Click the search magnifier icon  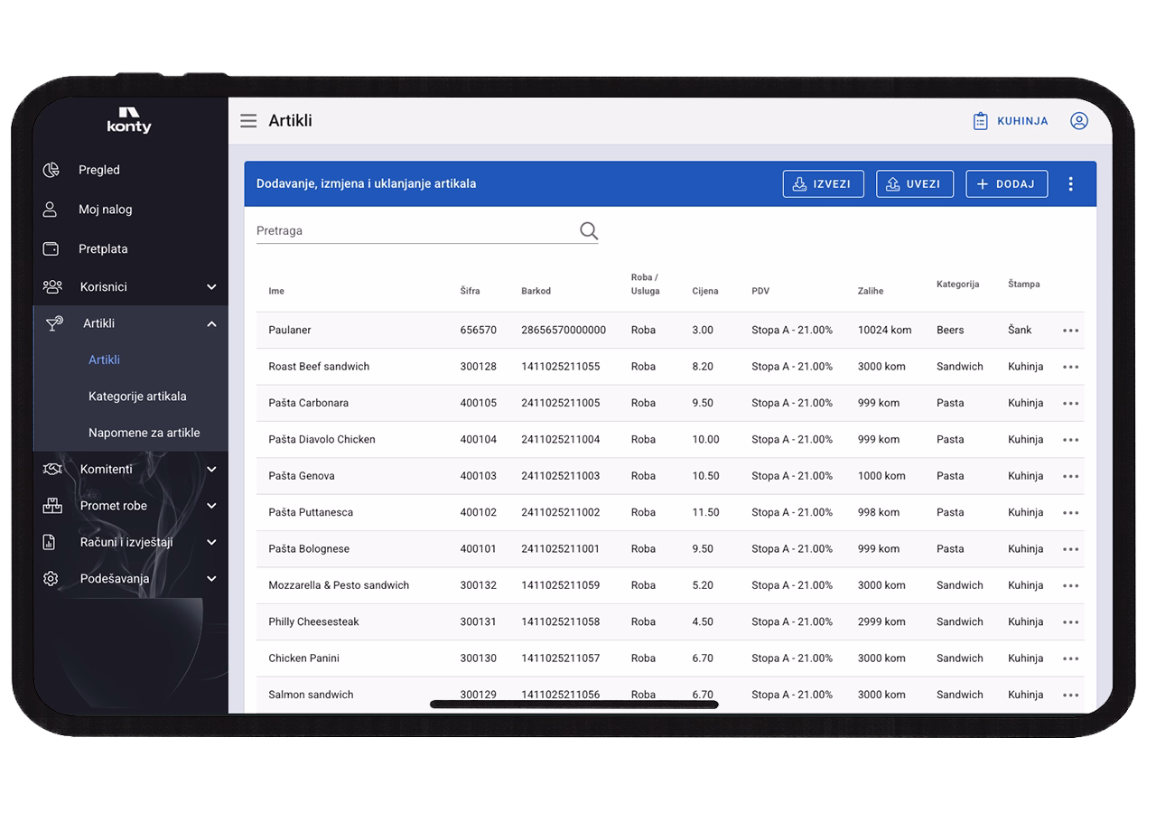point(589,231)
